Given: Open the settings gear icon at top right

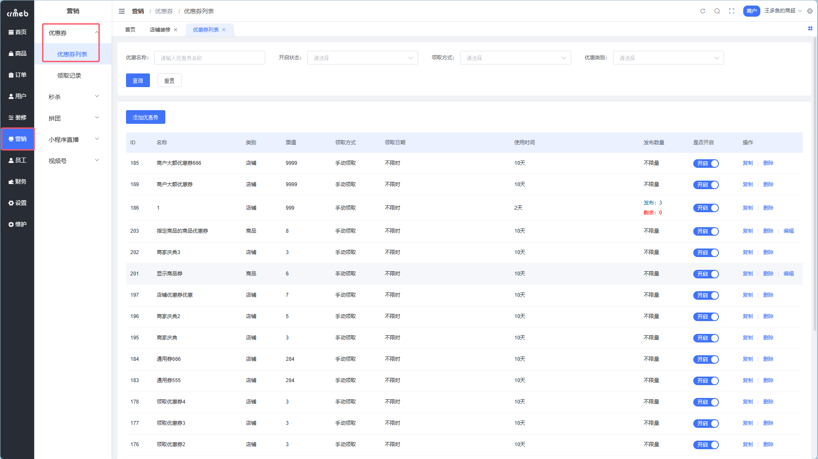Looking at the screenshot, I should tap(810, 11).
